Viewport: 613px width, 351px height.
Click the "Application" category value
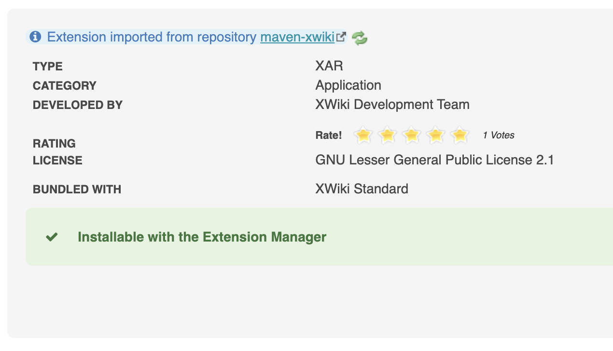pos(348,85)
